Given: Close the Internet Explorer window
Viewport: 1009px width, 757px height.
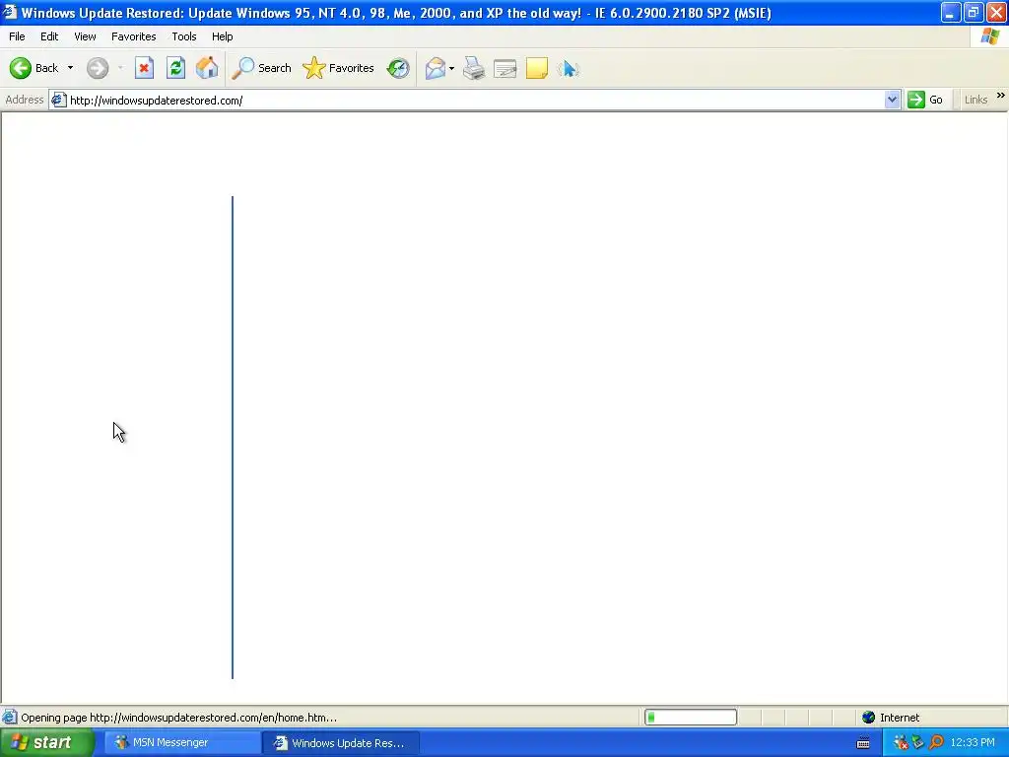Looking at the screenshot, I should click(x=996, y=12).
